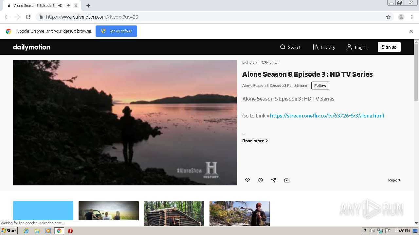Open the Library section

324,47
